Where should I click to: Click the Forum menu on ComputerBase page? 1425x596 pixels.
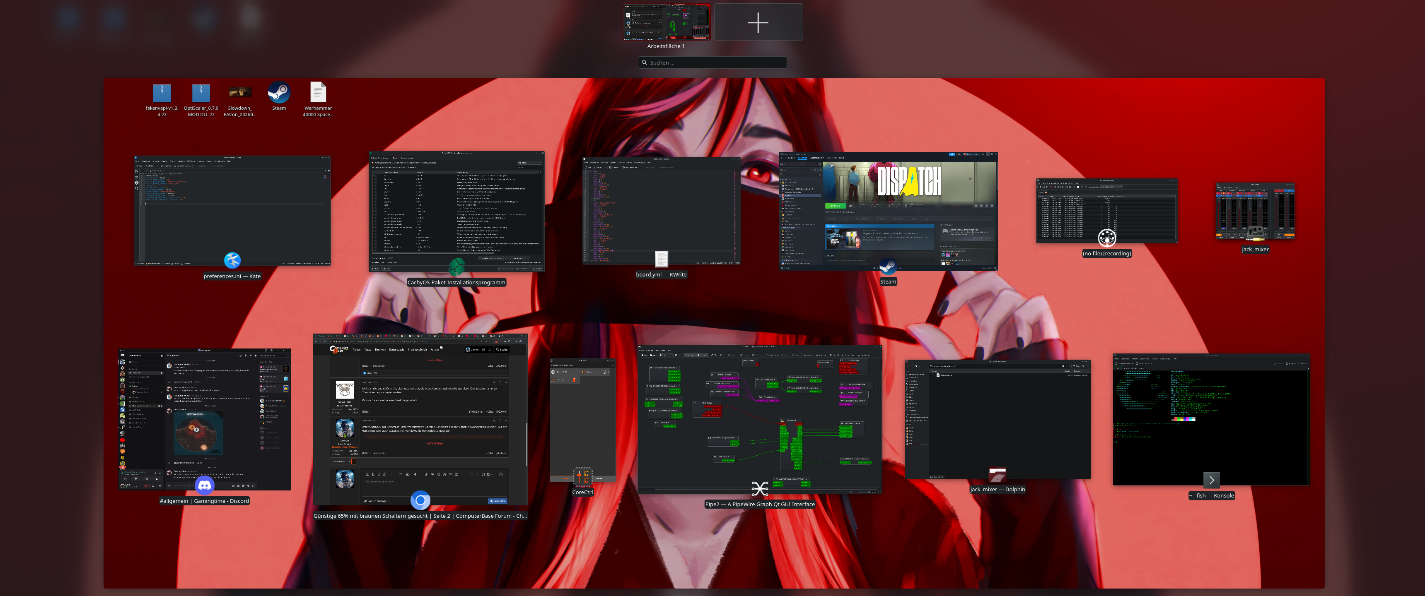435,349
